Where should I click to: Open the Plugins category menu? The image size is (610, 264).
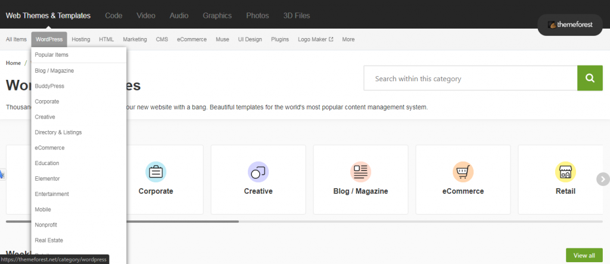(x=280, y=39)
